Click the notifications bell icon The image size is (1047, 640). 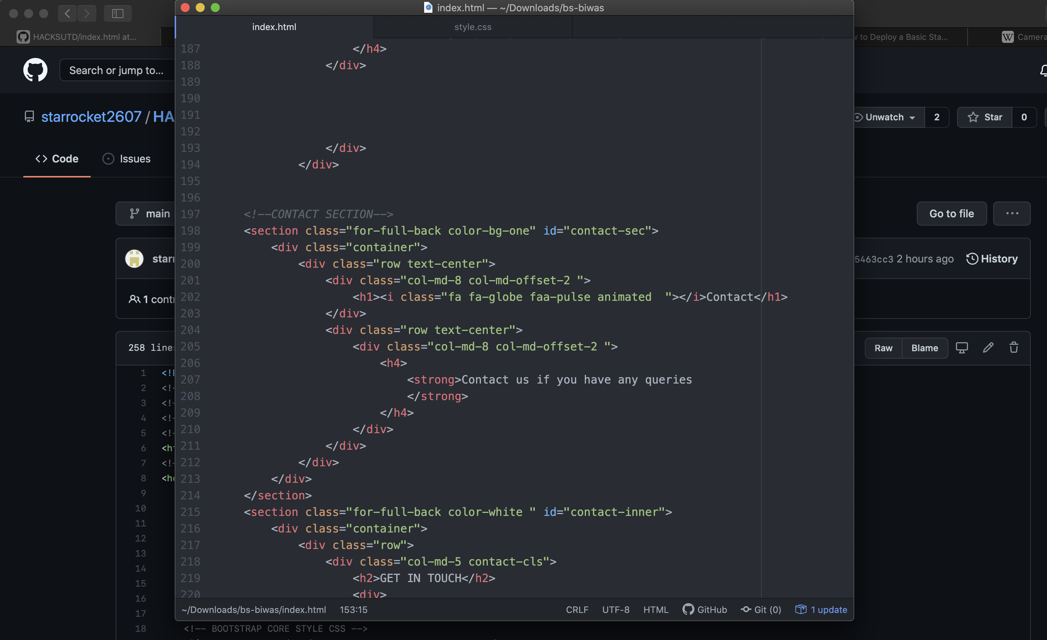click(x=1043, y=70)
